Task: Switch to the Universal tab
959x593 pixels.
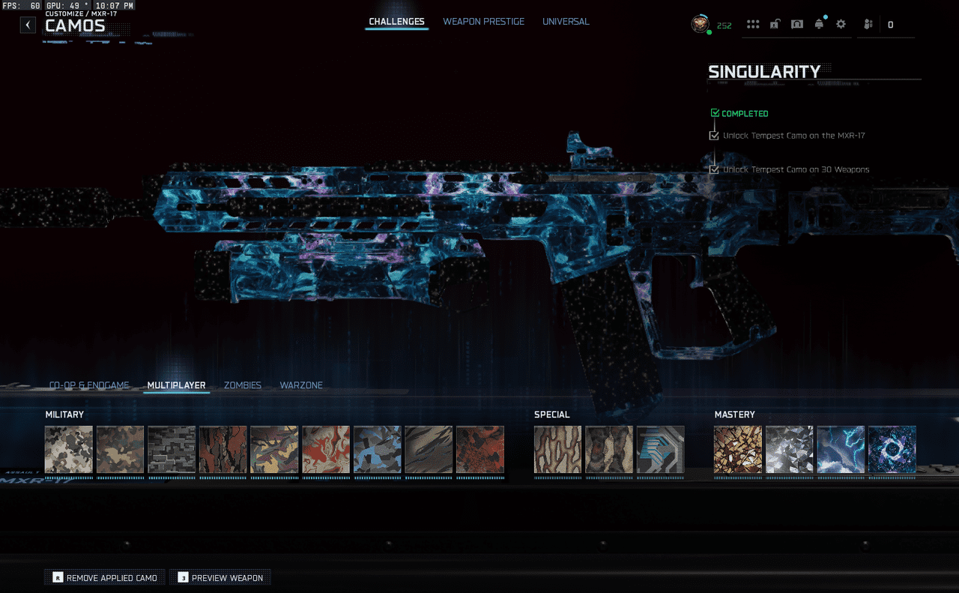Action: pyautogui.click(x=566, y=22)
